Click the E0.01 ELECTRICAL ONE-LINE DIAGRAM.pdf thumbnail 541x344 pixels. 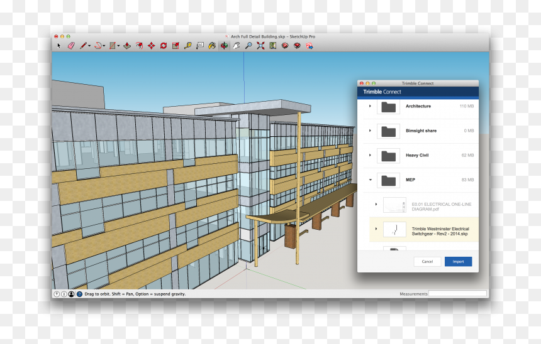coord(394,205)
